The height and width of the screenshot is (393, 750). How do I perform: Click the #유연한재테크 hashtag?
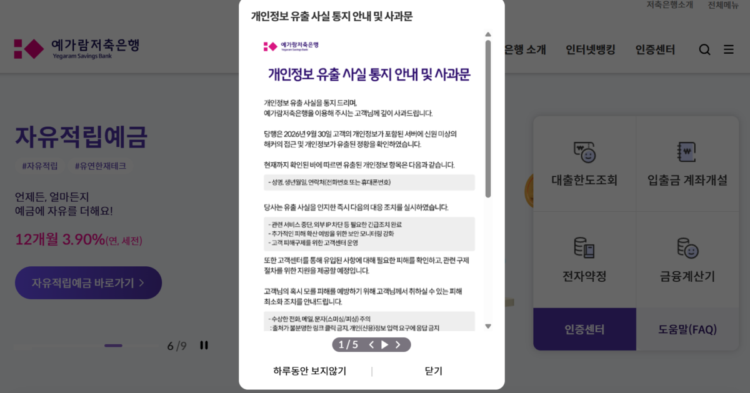point(100,166)
